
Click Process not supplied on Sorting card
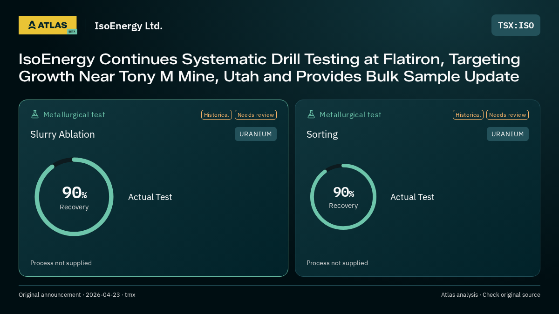[x=337, y=263]
